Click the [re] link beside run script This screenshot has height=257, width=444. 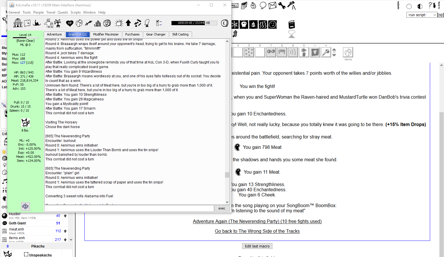coord(441,15)
